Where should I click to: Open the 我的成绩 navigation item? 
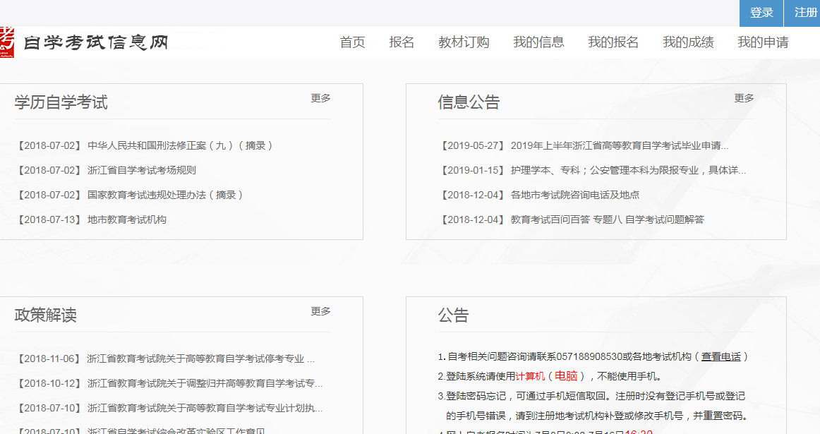point(689,42)
